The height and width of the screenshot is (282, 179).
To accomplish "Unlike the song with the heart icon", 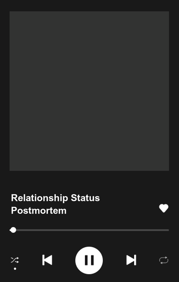I will point(164,208).
